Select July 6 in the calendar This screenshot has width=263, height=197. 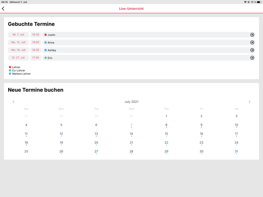pyautogui.click(x=96, y=125)
